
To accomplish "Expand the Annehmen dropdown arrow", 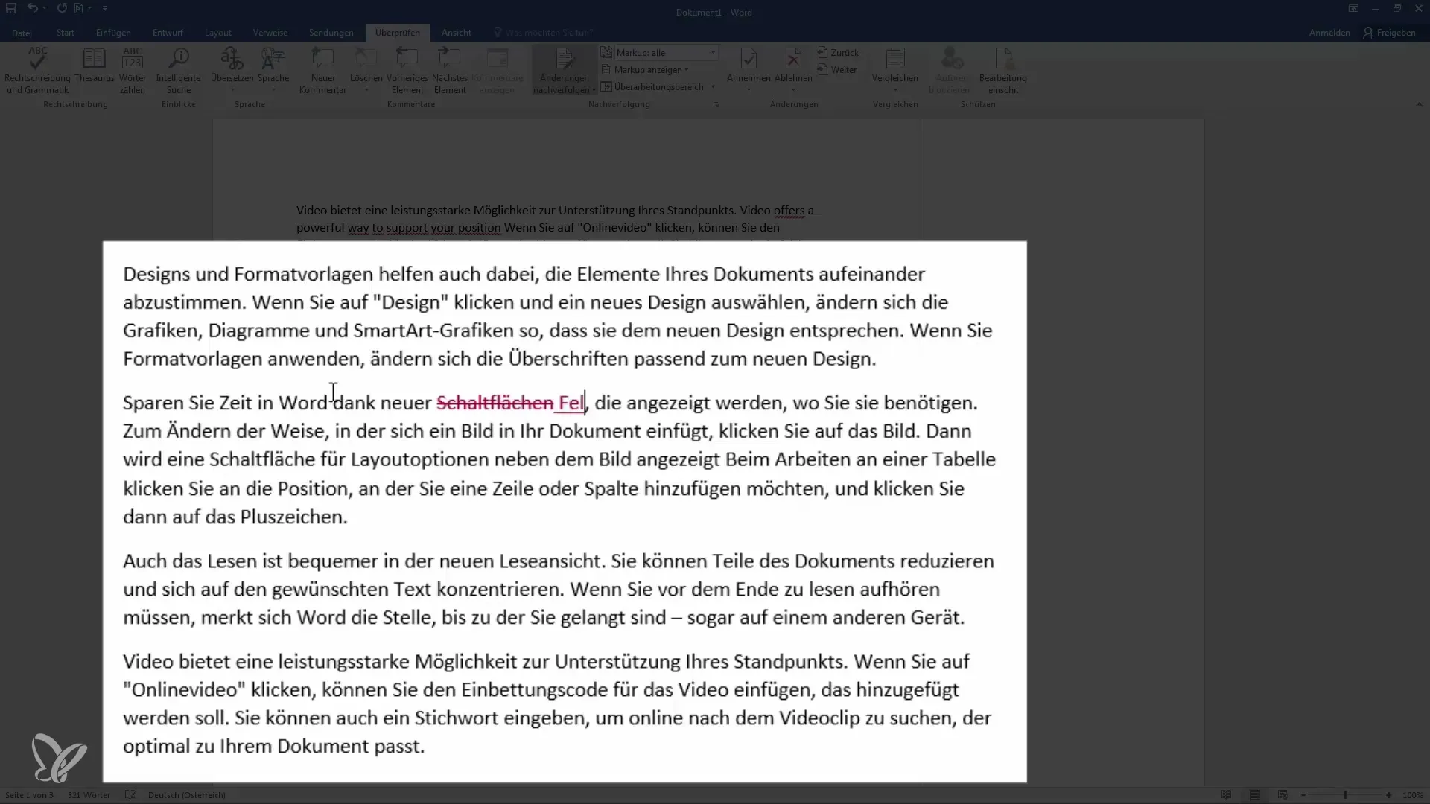I will pyautogui.click(x=749, y=90).
